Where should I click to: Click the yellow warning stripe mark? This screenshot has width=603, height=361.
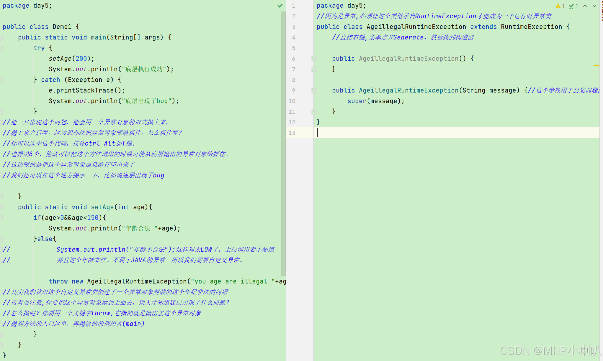596,65
